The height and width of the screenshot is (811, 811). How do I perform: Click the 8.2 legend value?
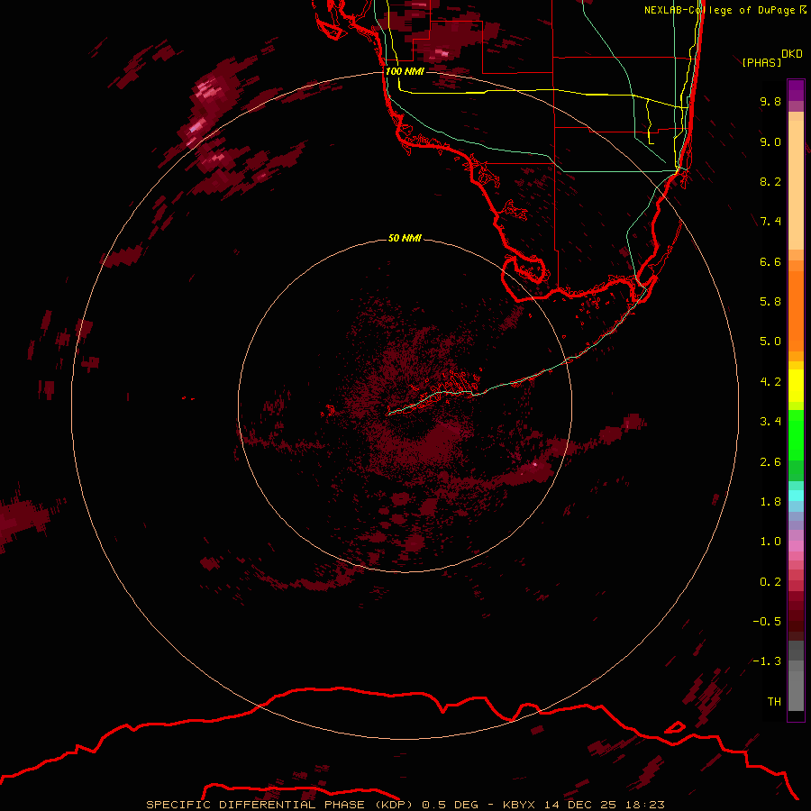770,181
